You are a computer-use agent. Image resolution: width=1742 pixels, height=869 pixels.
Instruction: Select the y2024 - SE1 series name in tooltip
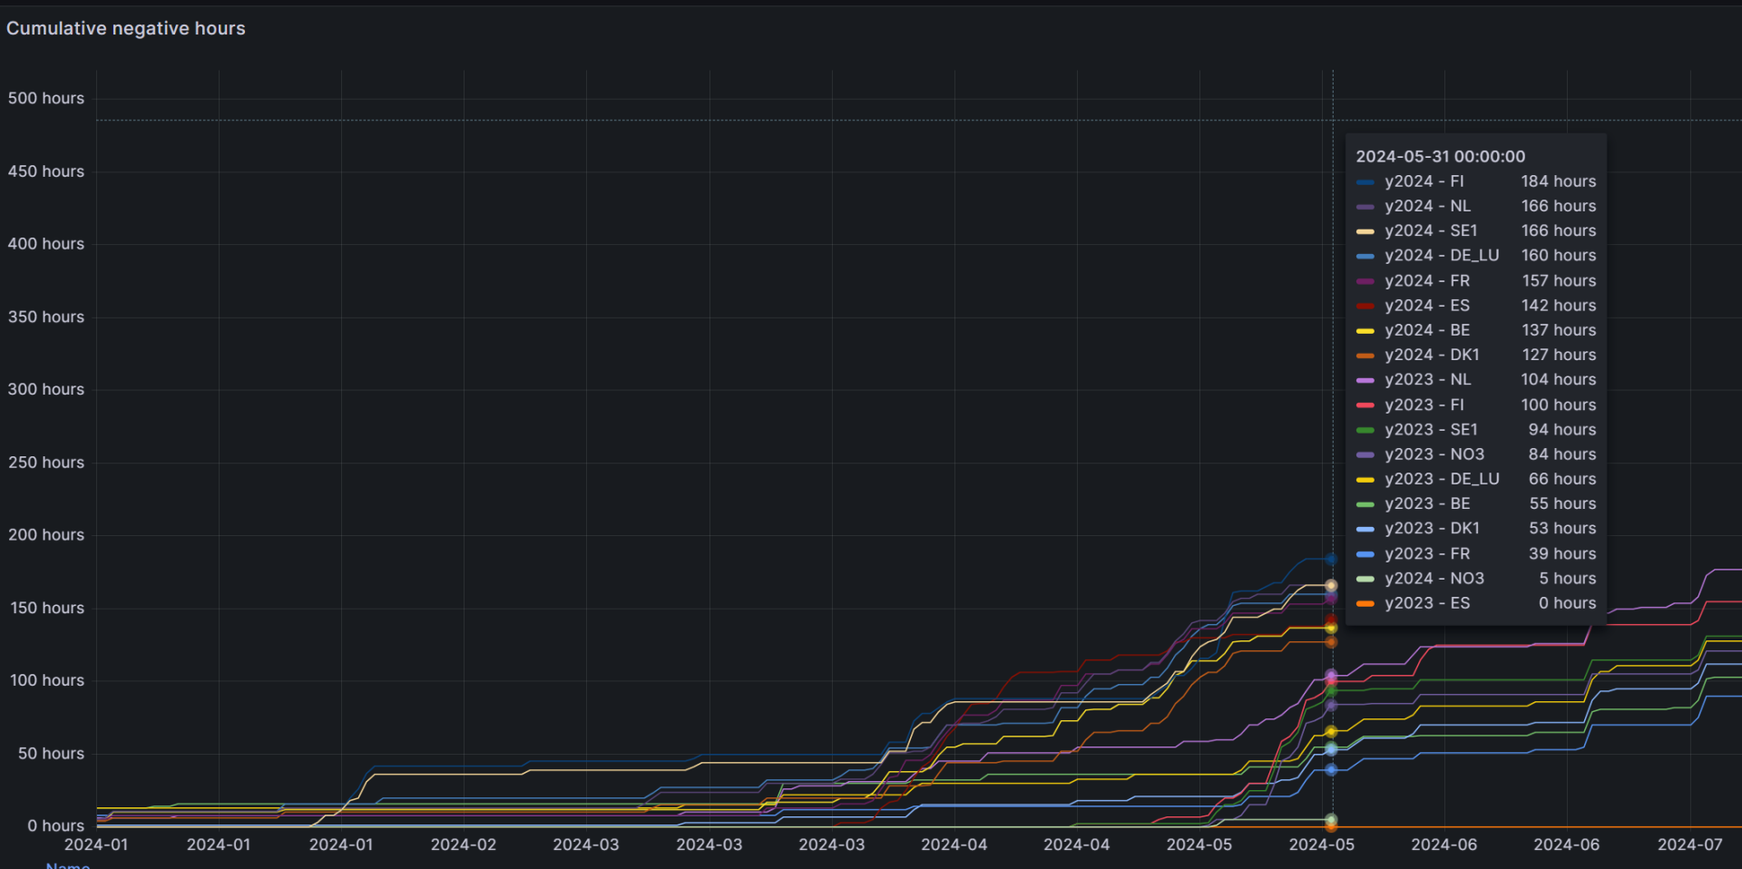(1432, 230)
